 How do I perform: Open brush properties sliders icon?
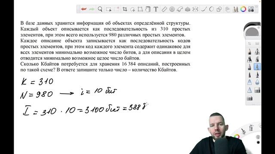pos(249,44)
